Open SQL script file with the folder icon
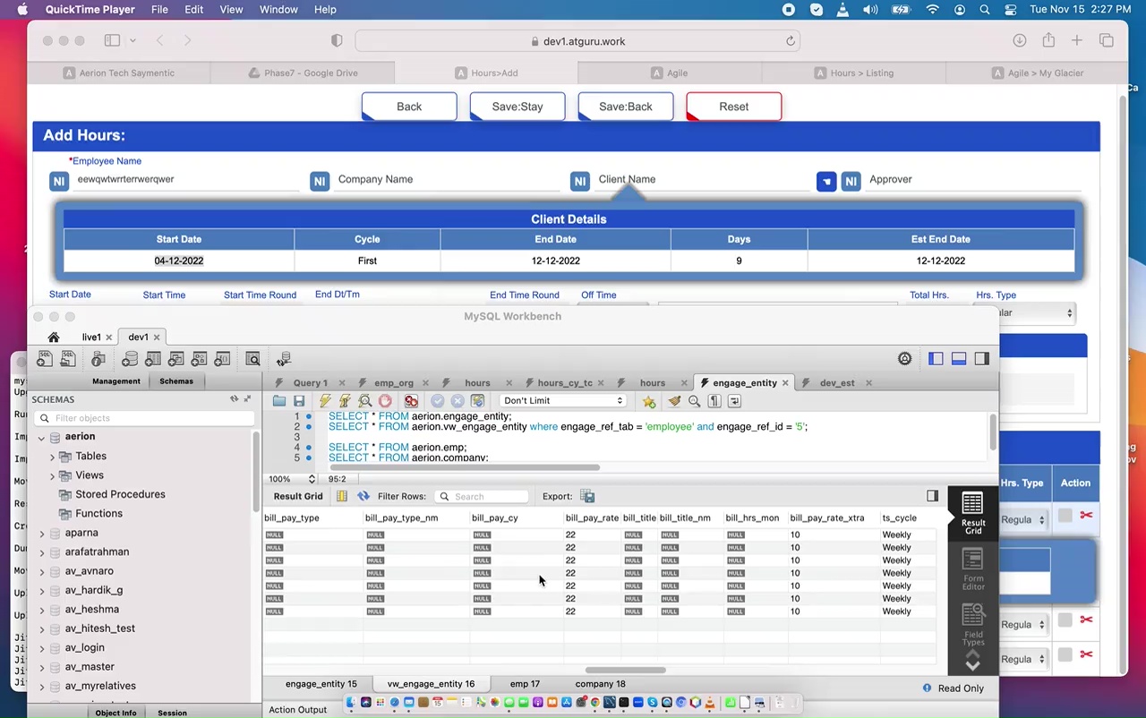 click(x=279, y=401)
